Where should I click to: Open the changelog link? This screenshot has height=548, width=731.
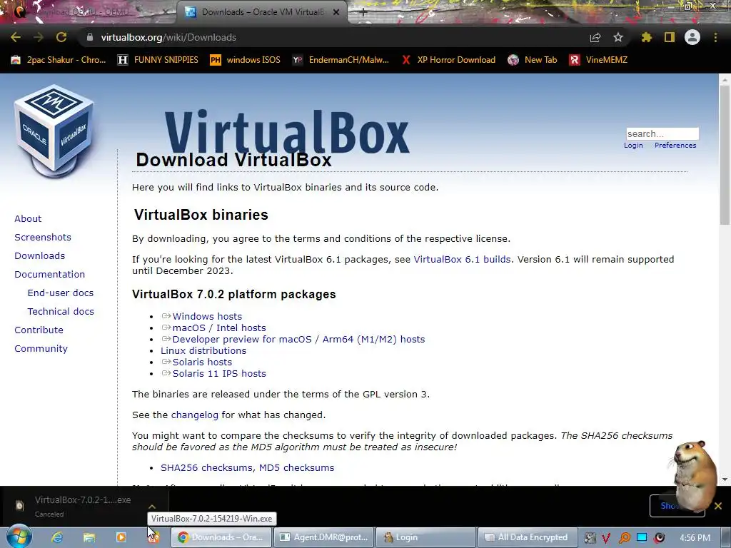194,415
